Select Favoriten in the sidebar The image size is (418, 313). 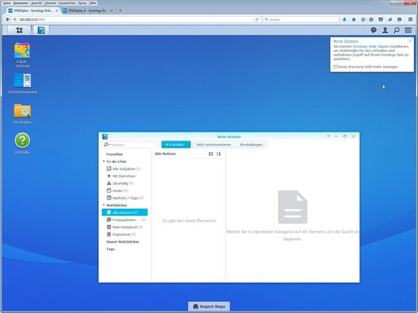(115, 154)
